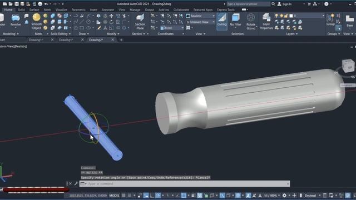Open command line customize wrench

pyautogui.click(x=76, y=184)
